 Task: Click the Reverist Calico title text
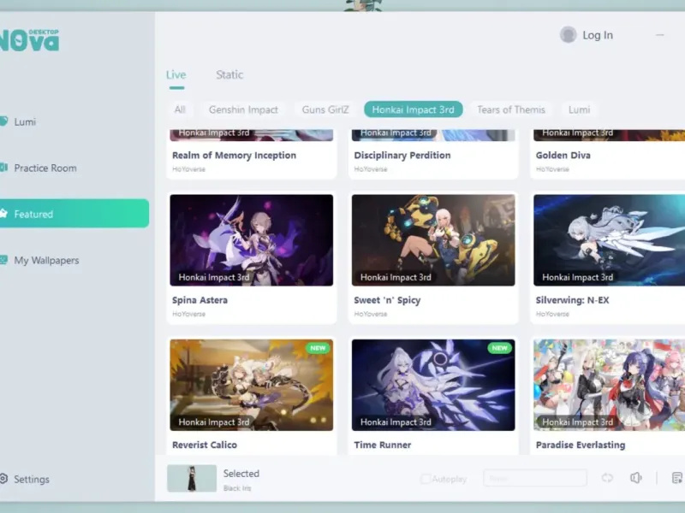click(x=205, y=445)
